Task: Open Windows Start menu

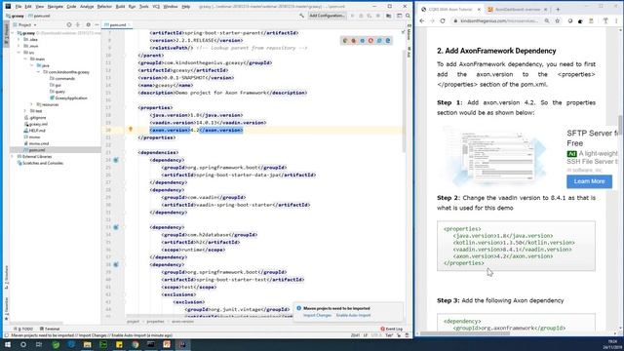Action: click(x=8, y=344)
